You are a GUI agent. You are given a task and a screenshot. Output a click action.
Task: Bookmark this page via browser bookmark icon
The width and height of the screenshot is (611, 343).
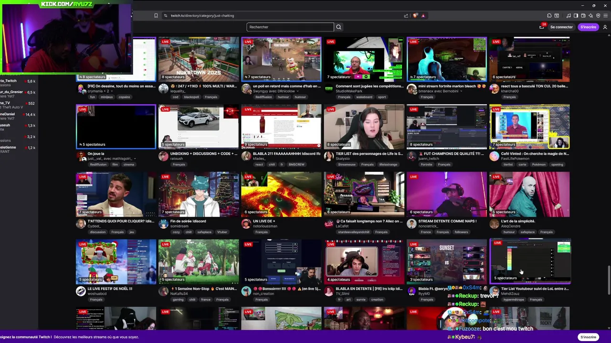156,16
